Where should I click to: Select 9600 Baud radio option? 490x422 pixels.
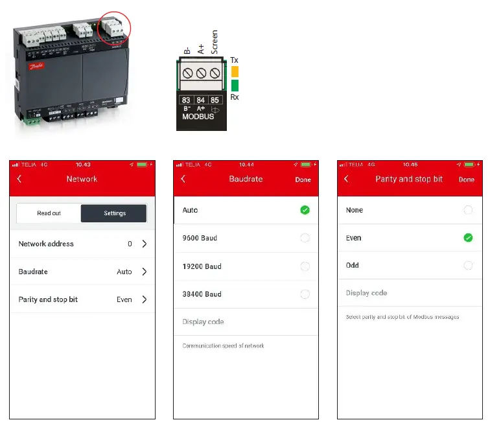[x=305, y=238]
